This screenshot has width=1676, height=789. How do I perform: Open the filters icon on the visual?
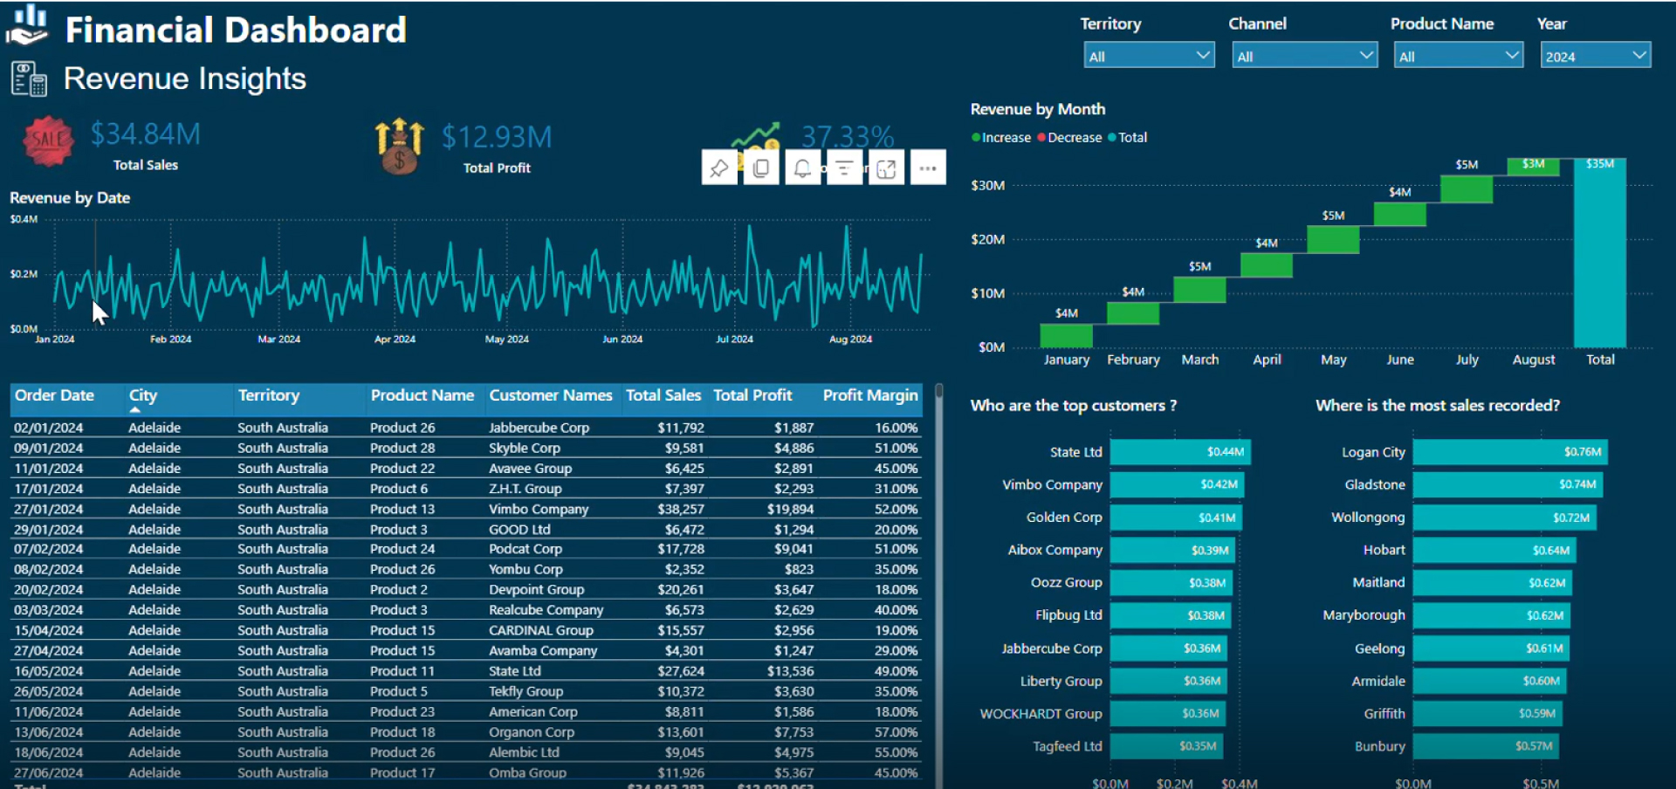coord(844,167)
